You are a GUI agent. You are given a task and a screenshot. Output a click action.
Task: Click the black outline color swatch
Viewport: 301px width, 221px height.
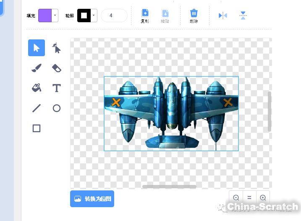pos(84,16)
